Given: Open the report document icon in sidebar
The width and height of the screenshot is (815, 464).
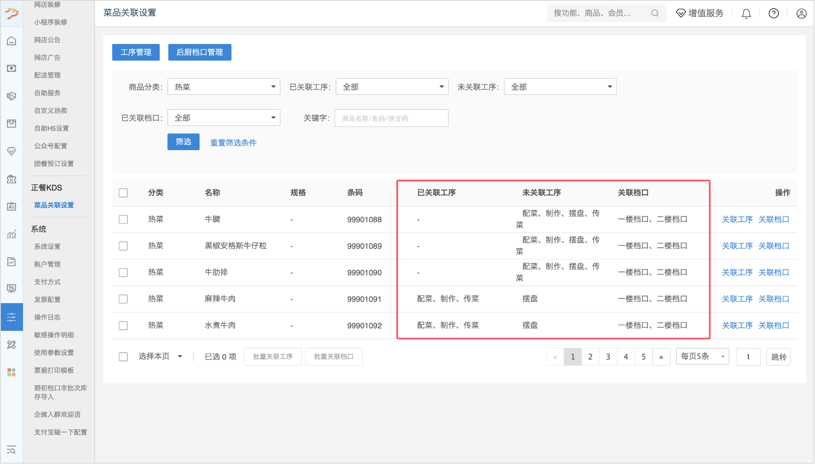Looking at the screenshot, I should pos(12,262).
